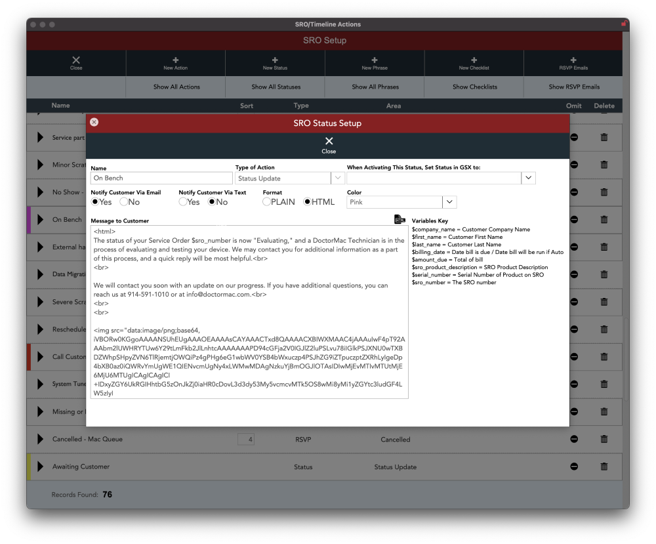The image size is (656, 544).
Task: Click the New Phrase plus icon
Action: coord(375,60)
